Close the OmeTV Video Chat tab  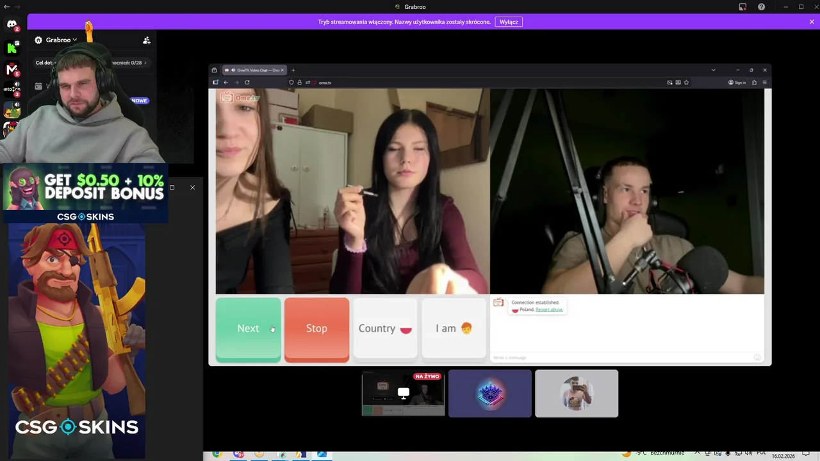(282, 70)
